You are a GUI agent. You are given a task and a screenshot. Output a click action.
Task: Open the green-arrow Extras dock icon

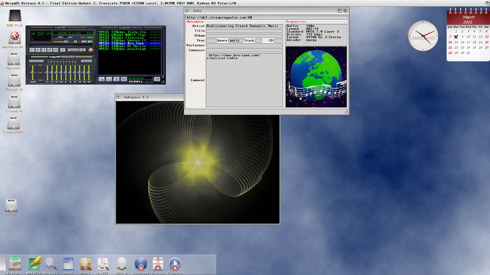pyautogui.click(x=15, y=264)
